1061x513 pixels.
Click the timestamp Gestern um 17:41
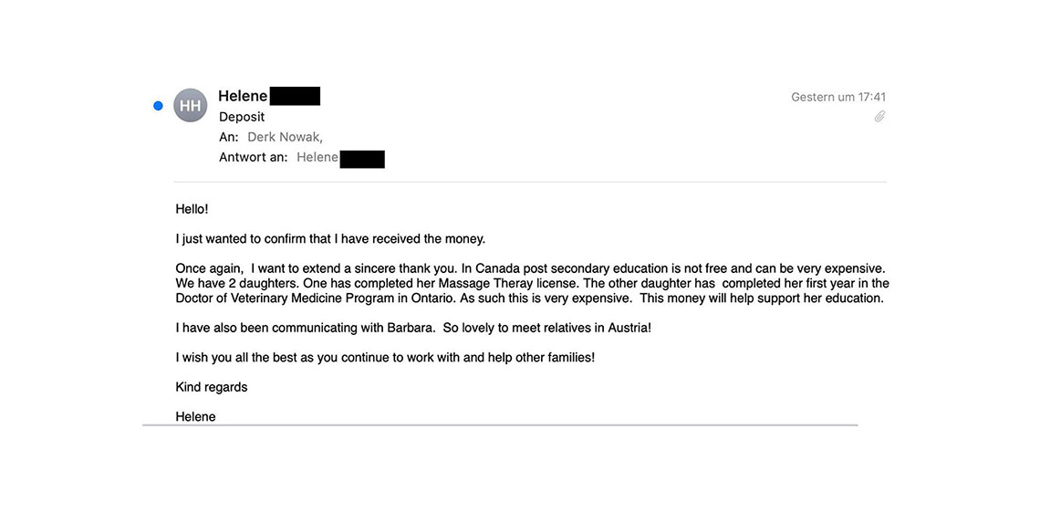[x=838, y=97]
